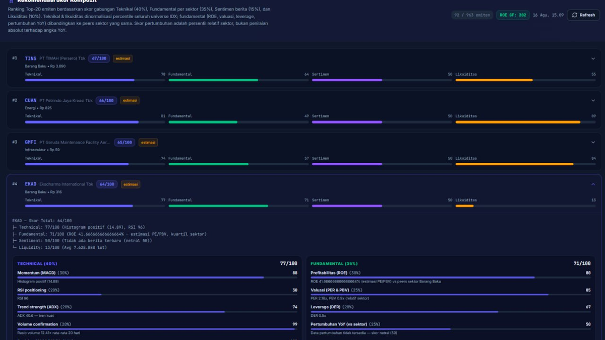Click CUAN Teknikal progress bar
The height and width of the screenshot is (340, 605).
tap(95, 122)
